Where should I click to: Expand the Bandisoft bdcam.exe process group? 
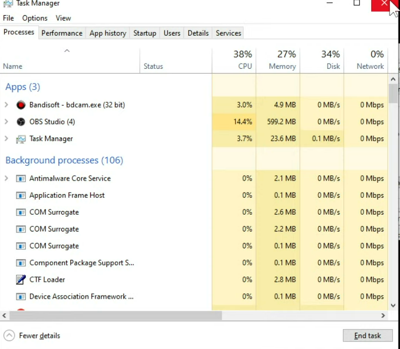[x=6, y=104]
